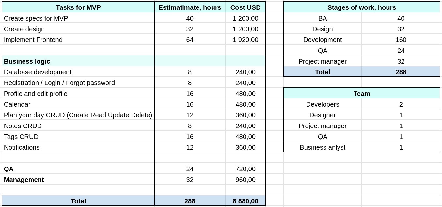Select the 'Notes CRUD' cell
The width and height of the screenshot is (442, 207).
tap(78, 126)
